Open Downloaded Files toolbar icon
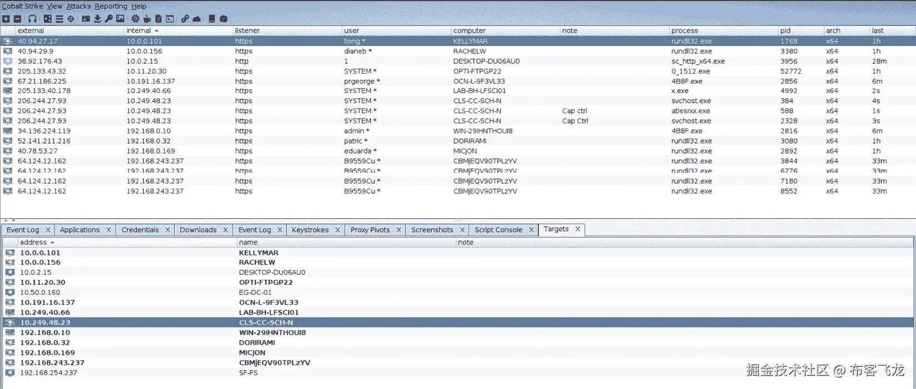Screen dimensions: 916x389 97,19
